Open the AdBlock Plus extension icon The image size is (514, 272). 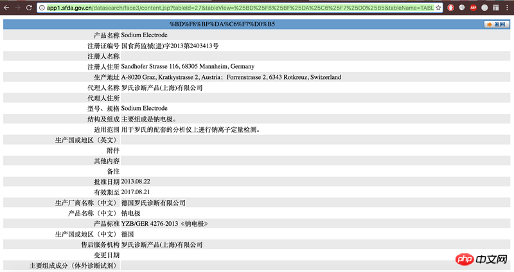tap(473, 8)
